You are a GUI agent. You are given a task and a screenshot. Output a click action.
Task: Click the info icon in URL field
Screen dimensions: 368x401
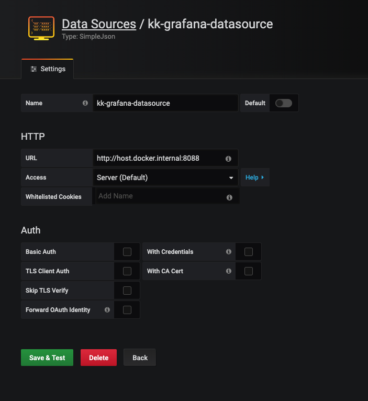pyautogui.click(x=228, y=159)
